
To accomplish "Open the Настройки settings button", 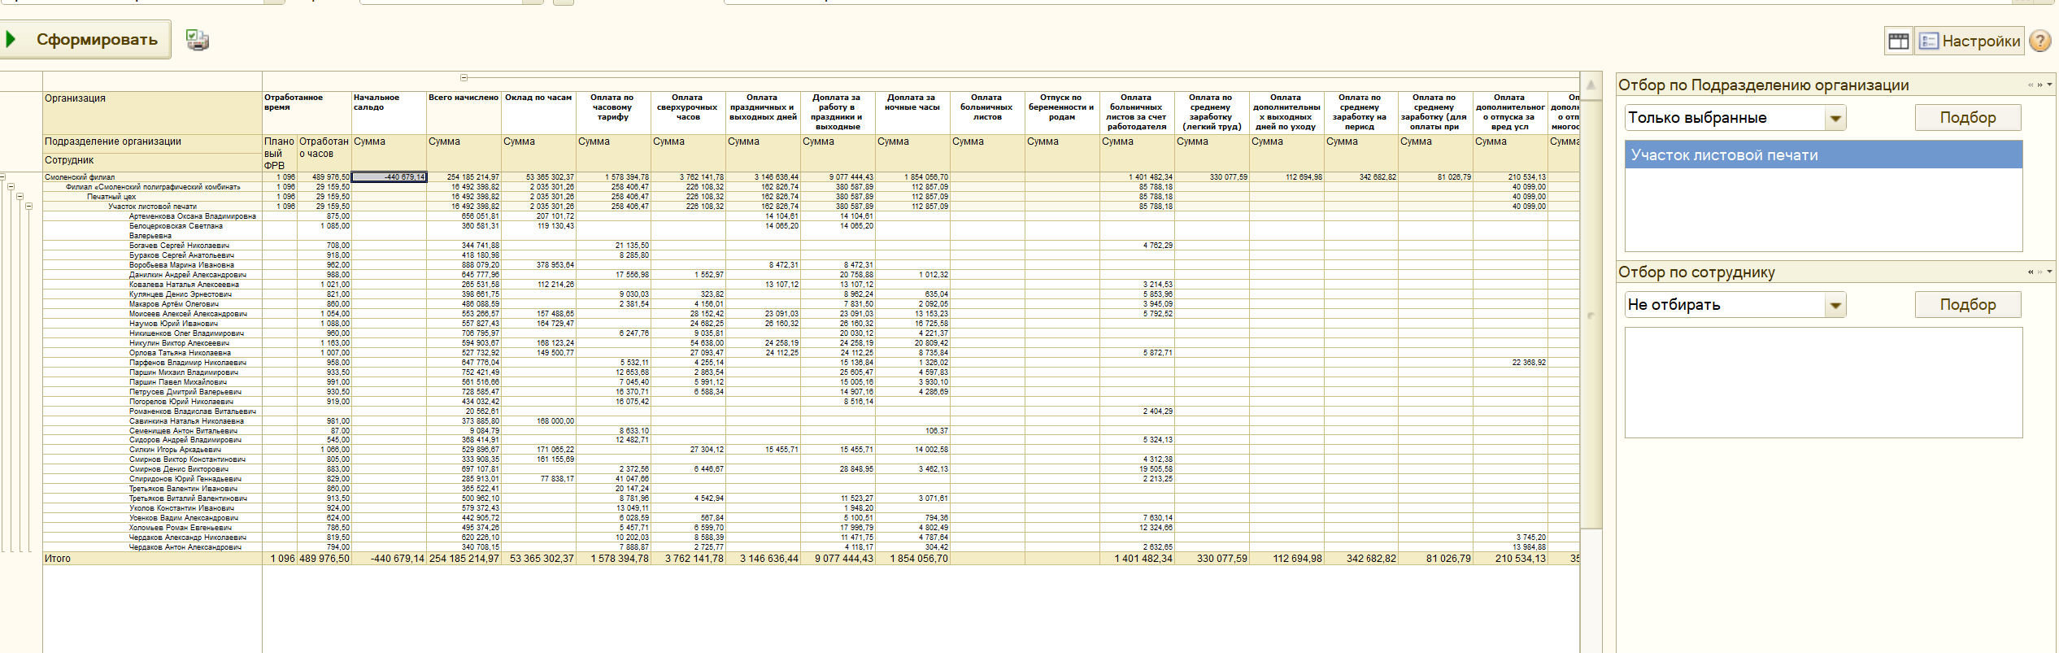I will coord(1970,41).
